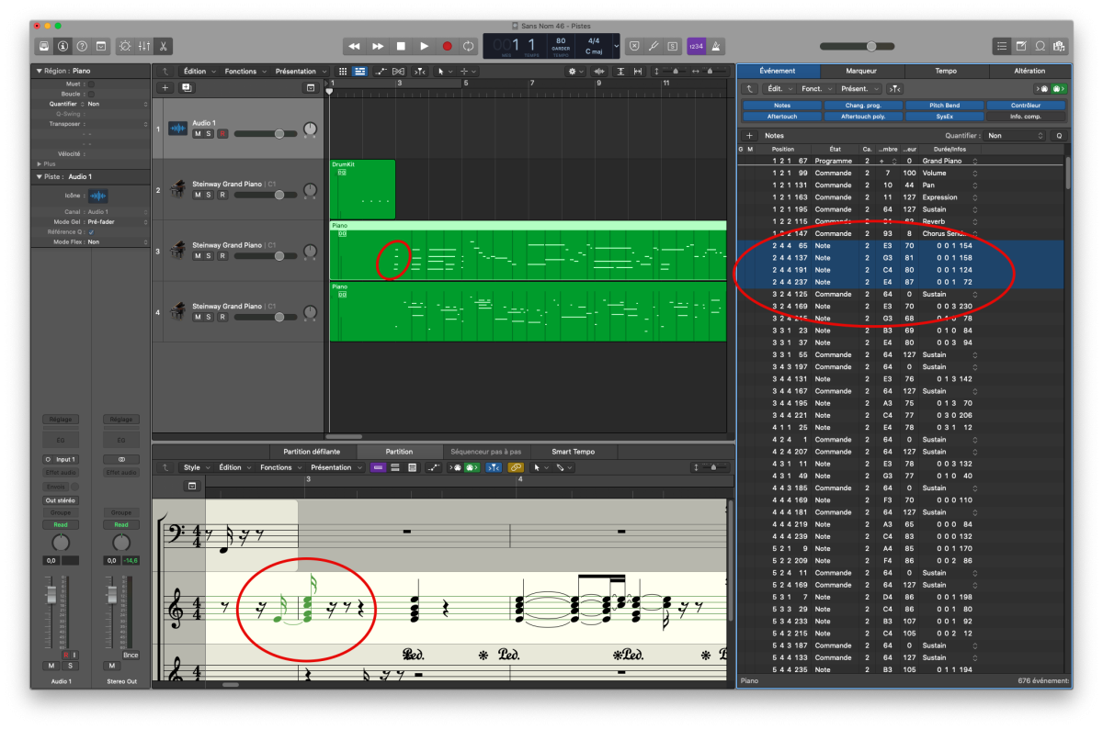Show automation curve icon in Tracks toolbar
The image size is (1103, 729).
(x=381, y=71)
